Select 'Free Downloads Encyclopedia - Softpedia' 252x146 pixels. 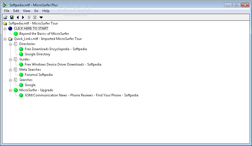tap(56, 49)
